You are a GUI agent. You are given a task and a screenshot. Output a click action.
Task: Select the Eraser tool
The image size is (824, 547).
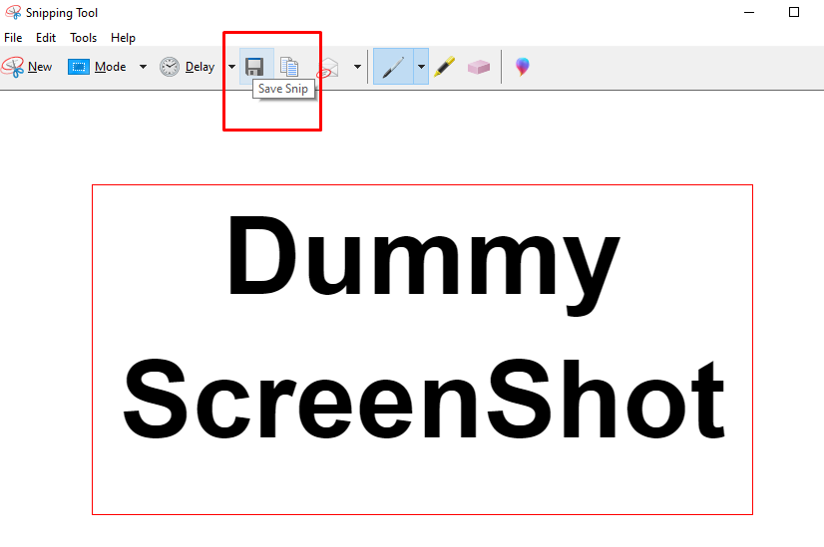tap(478, 67)
